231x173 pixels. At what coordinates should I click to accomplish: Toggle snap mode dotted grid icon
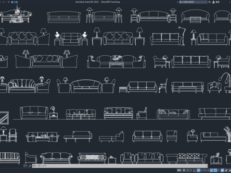tap(188, 170)
